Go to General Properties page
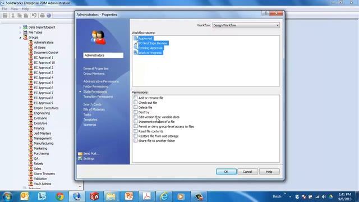Viewport: 359px width, 202px height. 96,68
